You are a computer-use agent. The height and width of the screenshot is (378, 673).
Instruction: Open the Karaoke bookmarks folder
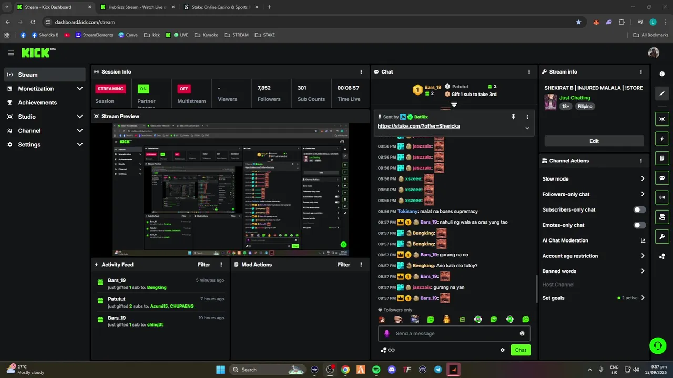(206, 35)
